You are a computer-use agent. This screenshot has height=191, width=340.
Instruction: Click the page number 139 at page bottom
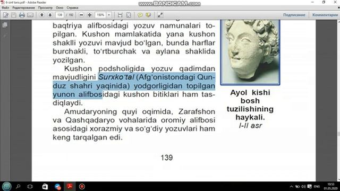(x=166, y=158)
